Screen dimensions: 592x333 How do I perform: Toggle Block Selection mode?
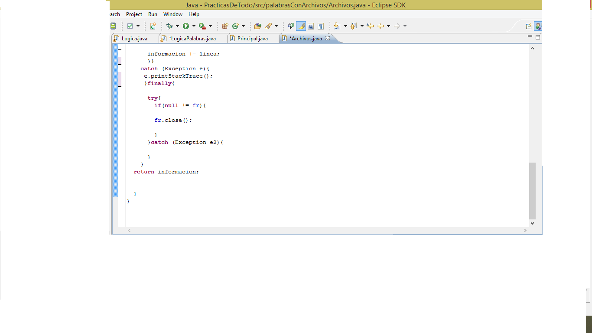point(311,26)
